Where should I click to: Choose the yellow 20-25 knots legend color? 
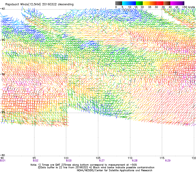[146, 3]
